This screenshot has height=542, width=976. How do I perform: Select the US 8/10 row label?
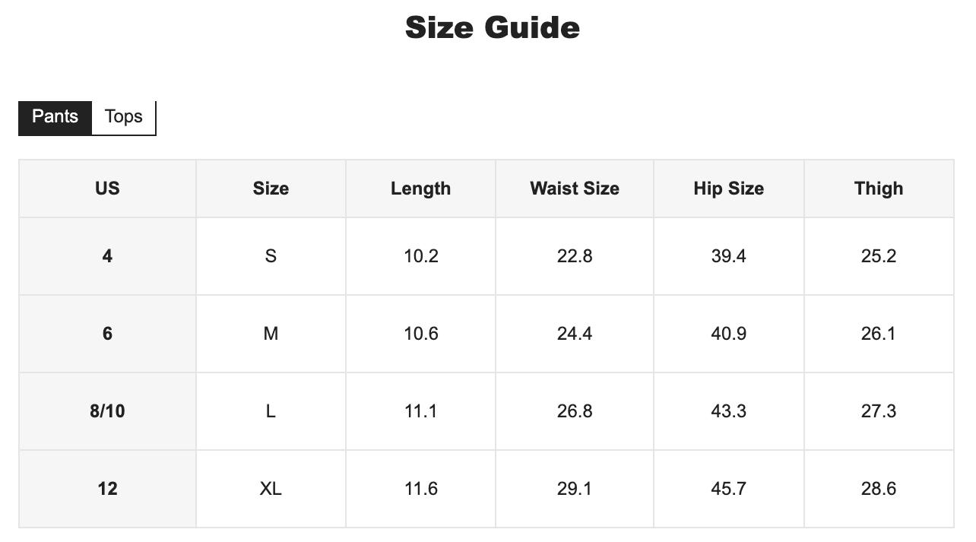point(107,411)
